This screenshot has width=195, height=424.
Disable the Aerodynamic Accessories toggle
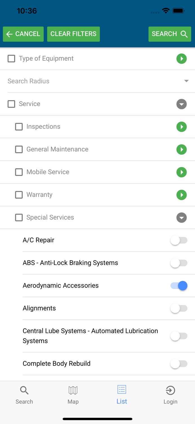click(179, 286)
